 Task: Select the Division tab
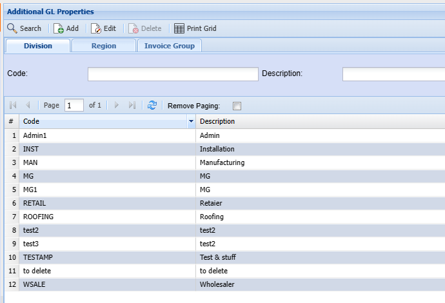[38, 46]
